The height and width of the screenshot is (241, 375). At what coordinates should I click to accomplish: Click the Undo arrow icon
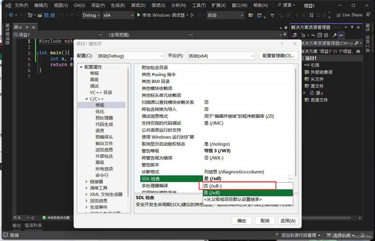(61, 15)
